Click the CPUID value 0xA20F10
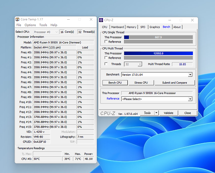This screenshot has height=173, width=215. click(x=42, y=142)
